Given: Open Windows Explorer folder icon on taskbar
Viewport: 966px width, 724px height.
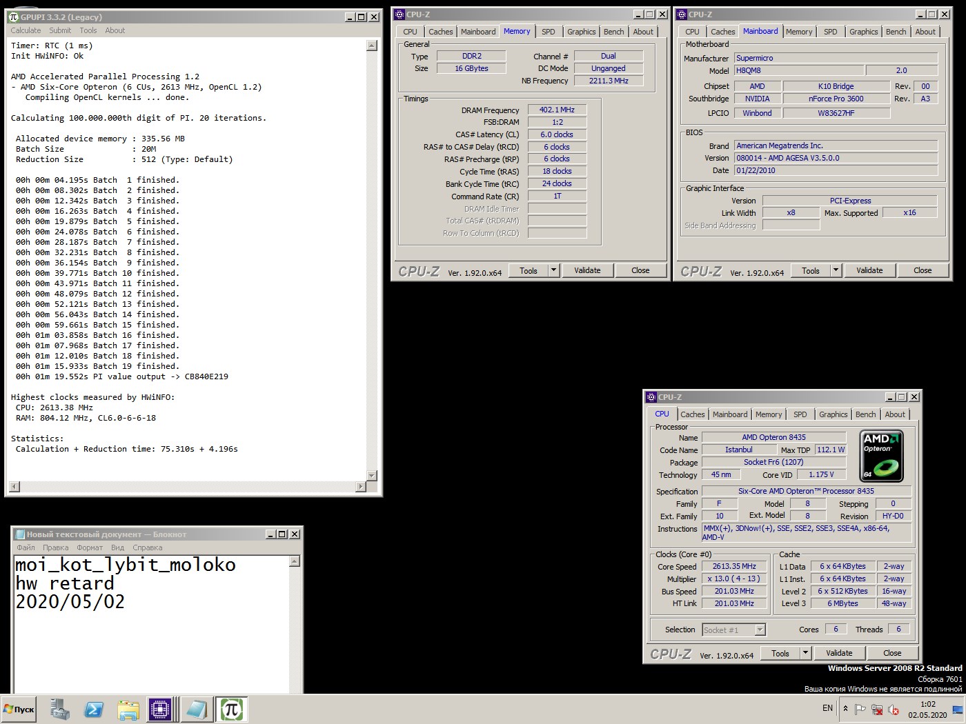Looking at the screenshot, I should 128,710.
